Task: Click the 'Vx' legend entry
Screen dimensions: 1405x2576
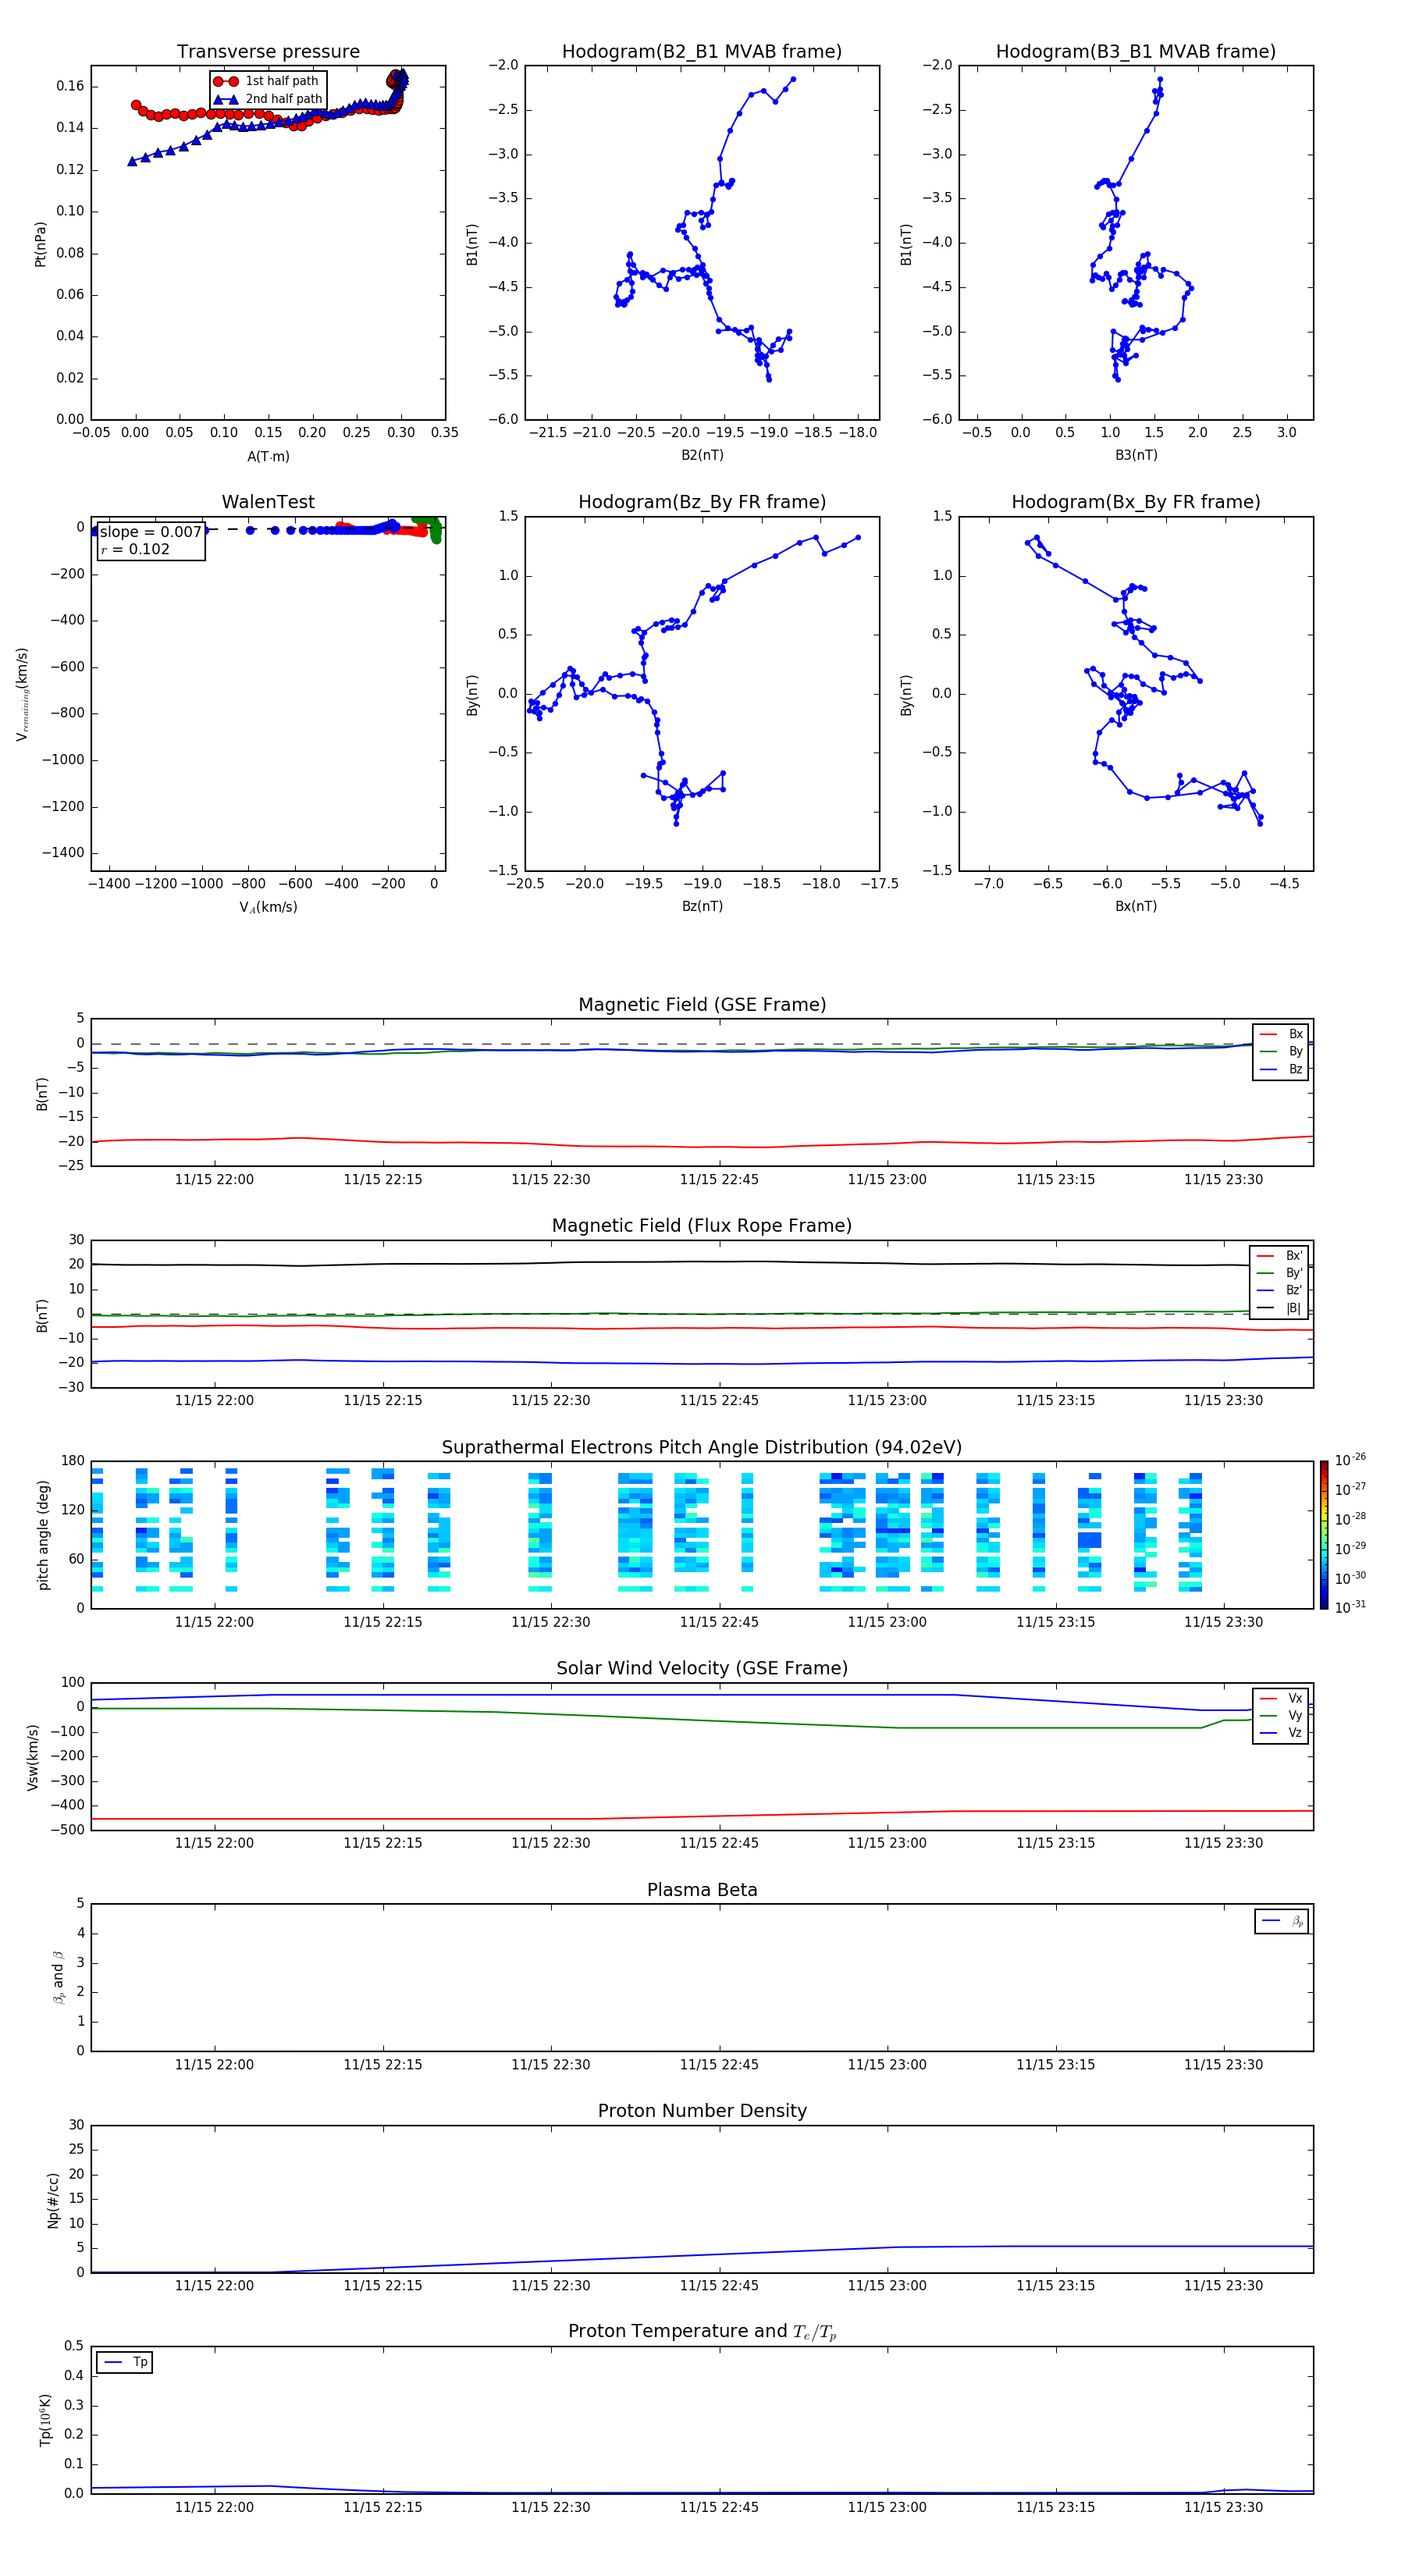Action: point(1281,1698)
